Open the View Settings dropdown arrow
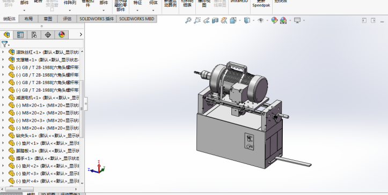 (x=304, y=20)
